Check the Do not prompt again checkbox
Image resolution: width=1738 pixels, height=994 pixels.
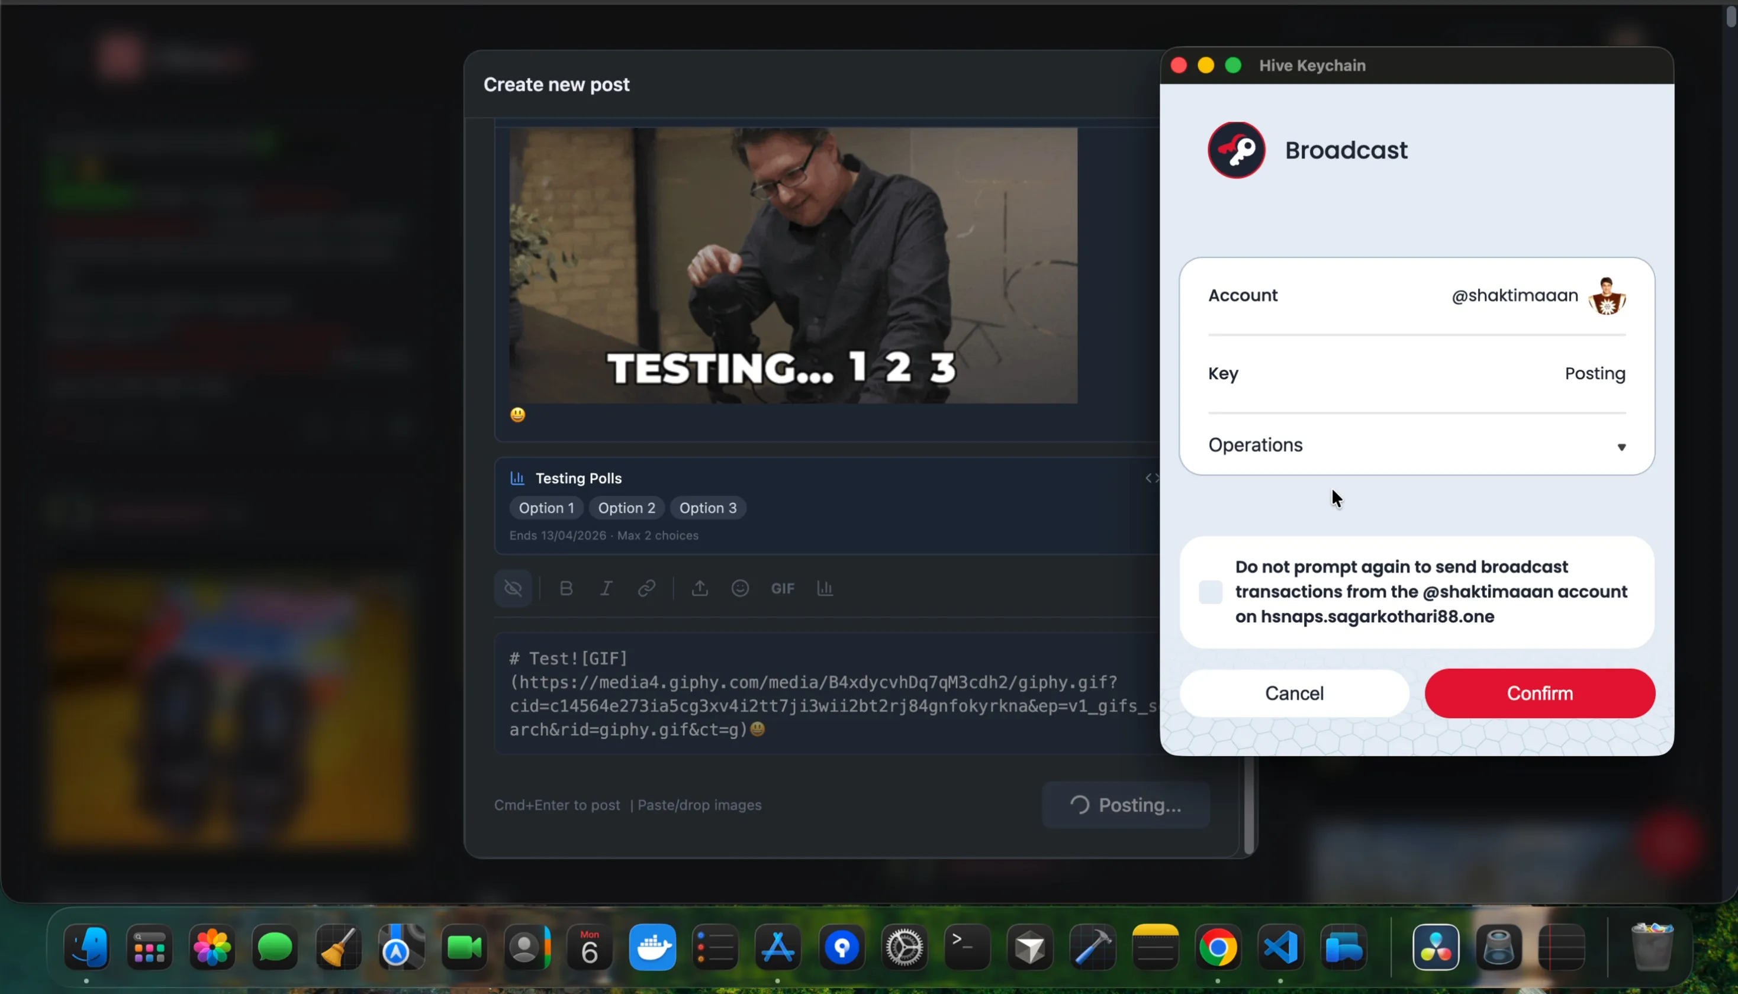tap(1210, 592)
